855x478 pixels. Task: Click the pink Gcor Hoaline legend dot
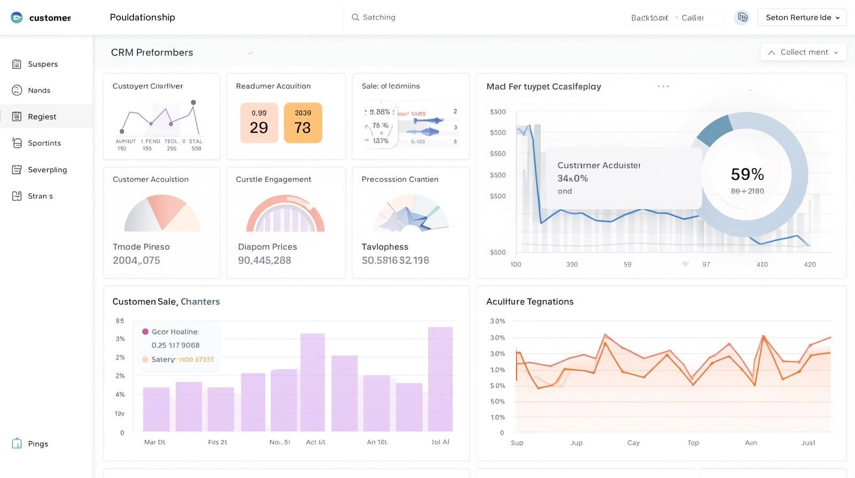(145, 332)
